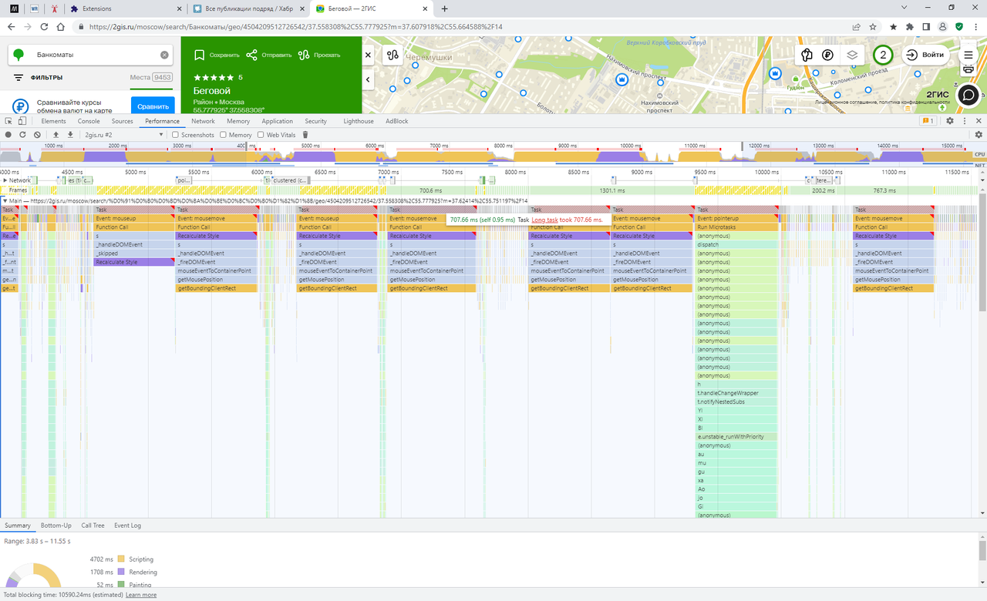Switch to the Network tab
This screenshot has width=987, height=601.
[x=203, y=121]
